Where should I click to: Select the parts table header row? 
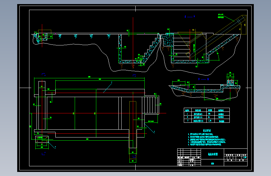click(x=207, y=110)
